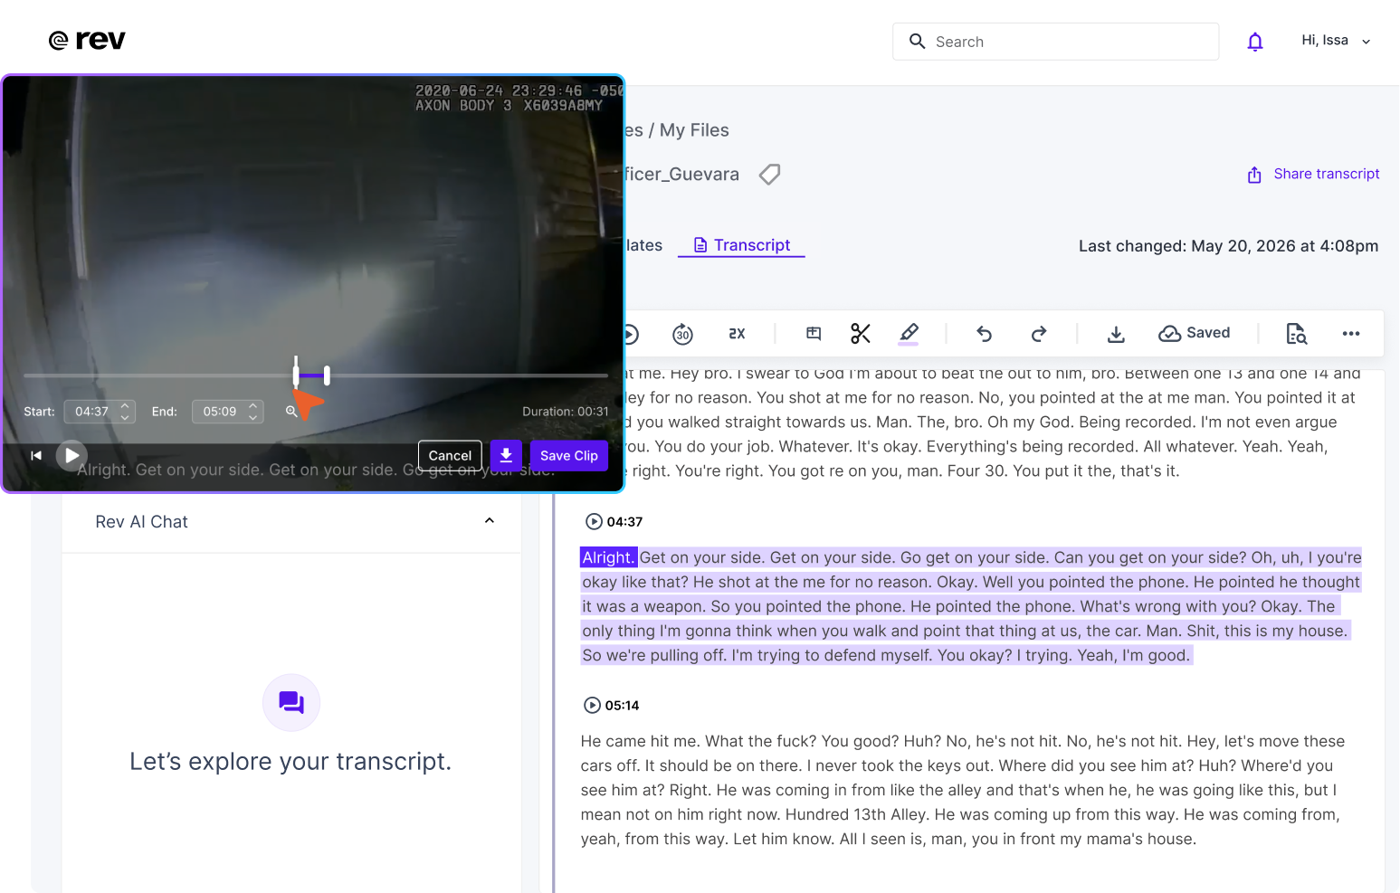
Task: Decrease the clip Start time
Action: 125,417
